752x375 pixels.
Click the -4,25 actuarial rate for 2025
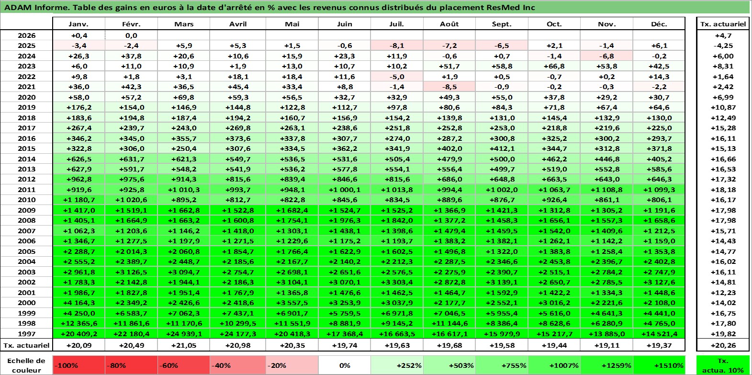723,45
